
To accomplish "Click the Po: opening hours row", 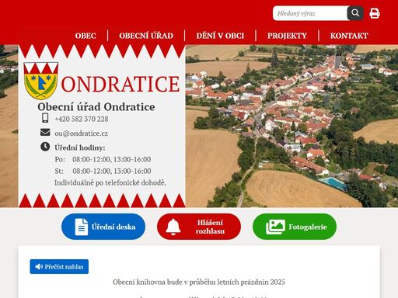I will (x=103, y=159).
